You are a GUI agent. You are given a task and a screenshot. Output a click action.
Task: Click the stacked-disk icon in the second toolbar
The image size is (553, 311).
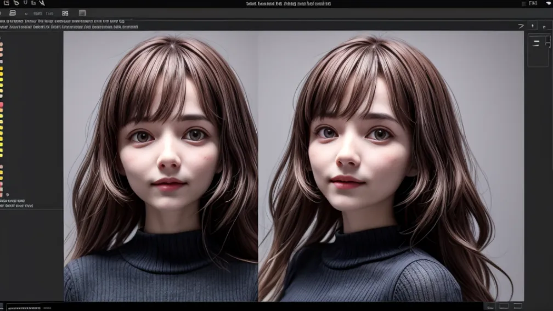pos(12,13)
